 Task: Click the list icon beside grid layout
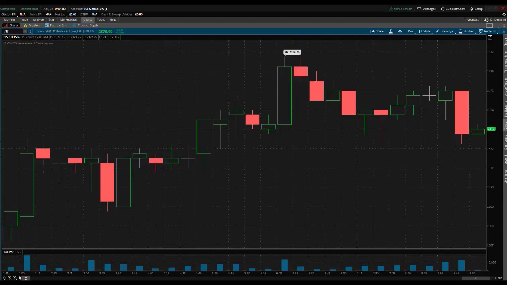pos(503,25)
